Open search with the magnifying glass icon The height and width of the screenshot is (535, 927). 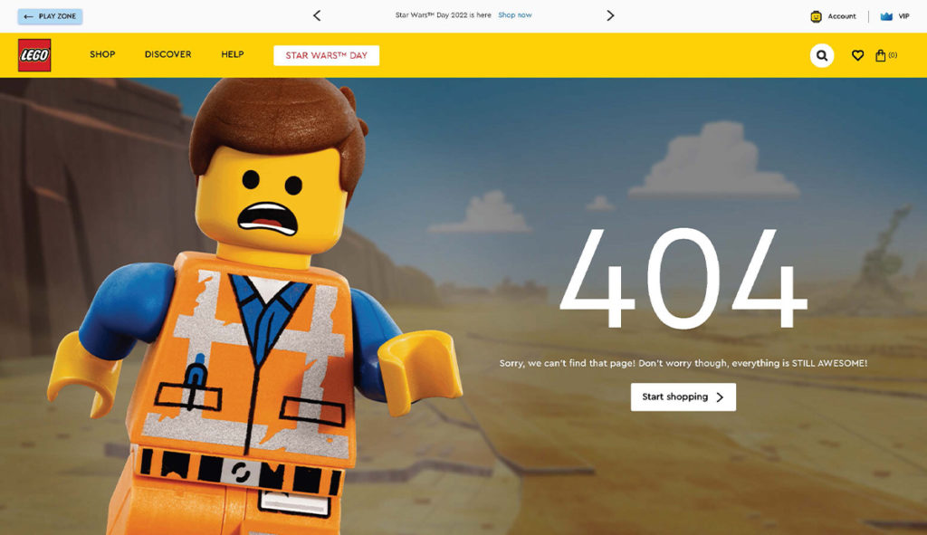(x=821, y=55)
